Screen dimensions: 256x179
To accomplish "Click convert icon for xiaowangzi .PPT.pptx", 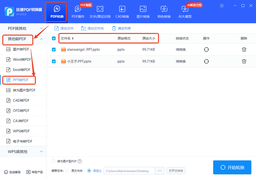I will pos(206,50).
